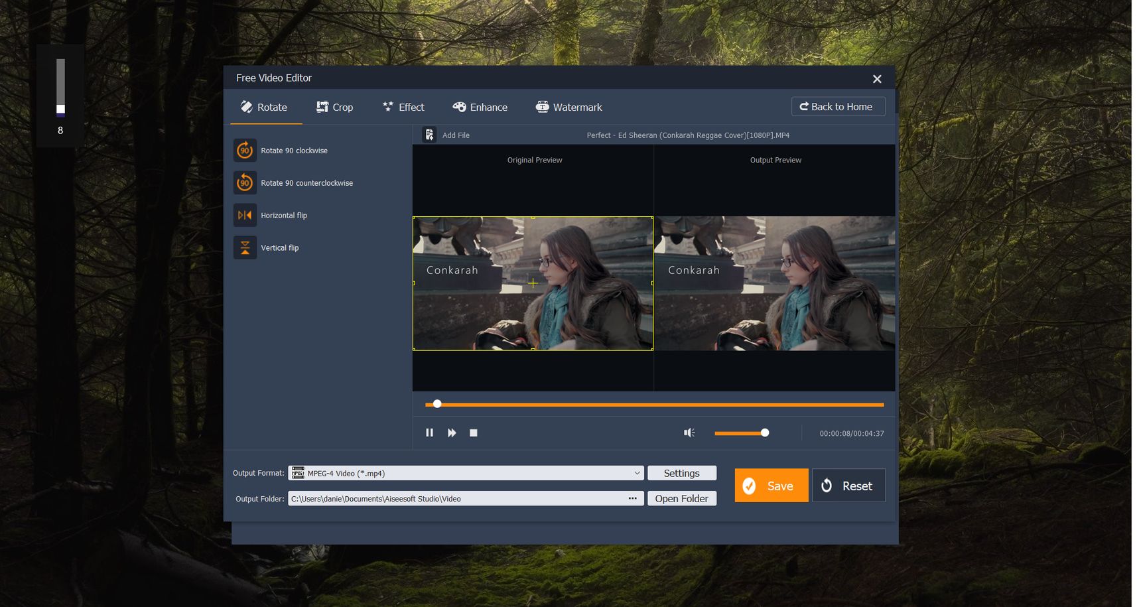Adjust the playback volume slider
The image size is (1141, 607).
[x=741, y=433]
